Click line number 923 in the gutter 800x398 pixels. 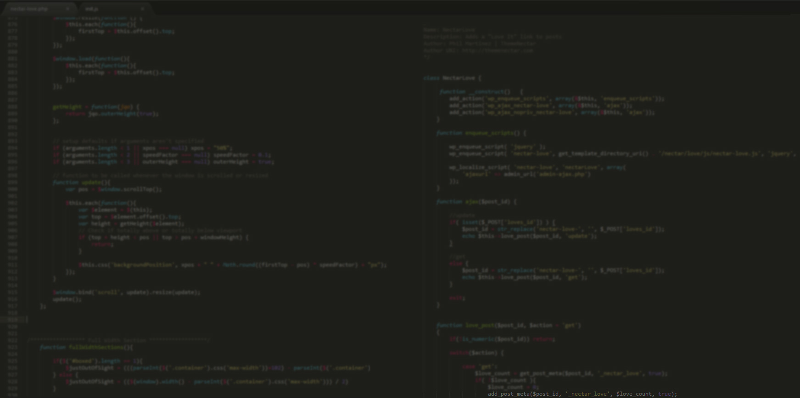13,347
